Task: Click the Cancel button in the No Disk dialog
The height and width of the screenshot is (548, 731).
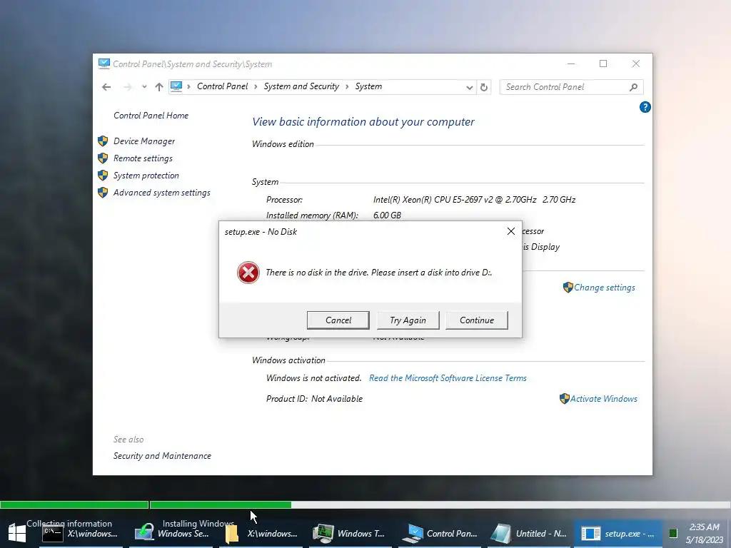Action: click(x=338, y=320)
